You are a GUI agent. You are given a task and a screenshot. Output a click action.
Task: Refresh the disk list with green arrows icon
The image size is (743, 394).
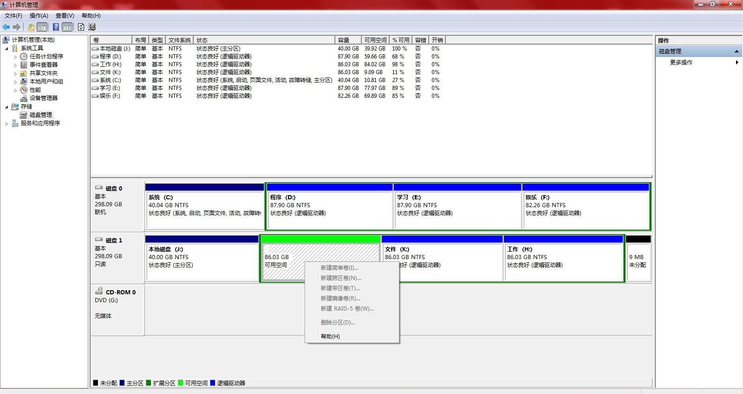click(x=81, y=27)
